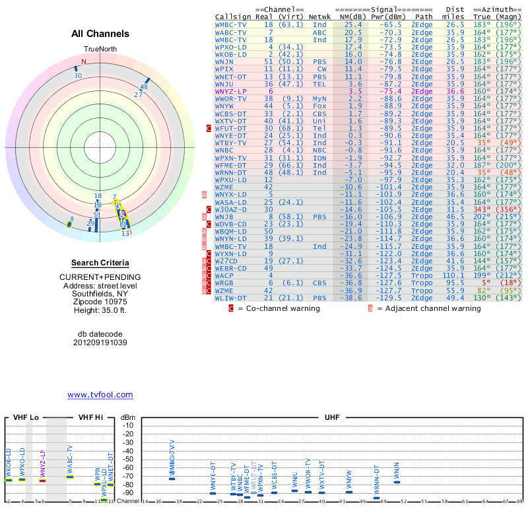Open the www.tvfool.com link
Screen dimensions: 528x507
(100, 395)
